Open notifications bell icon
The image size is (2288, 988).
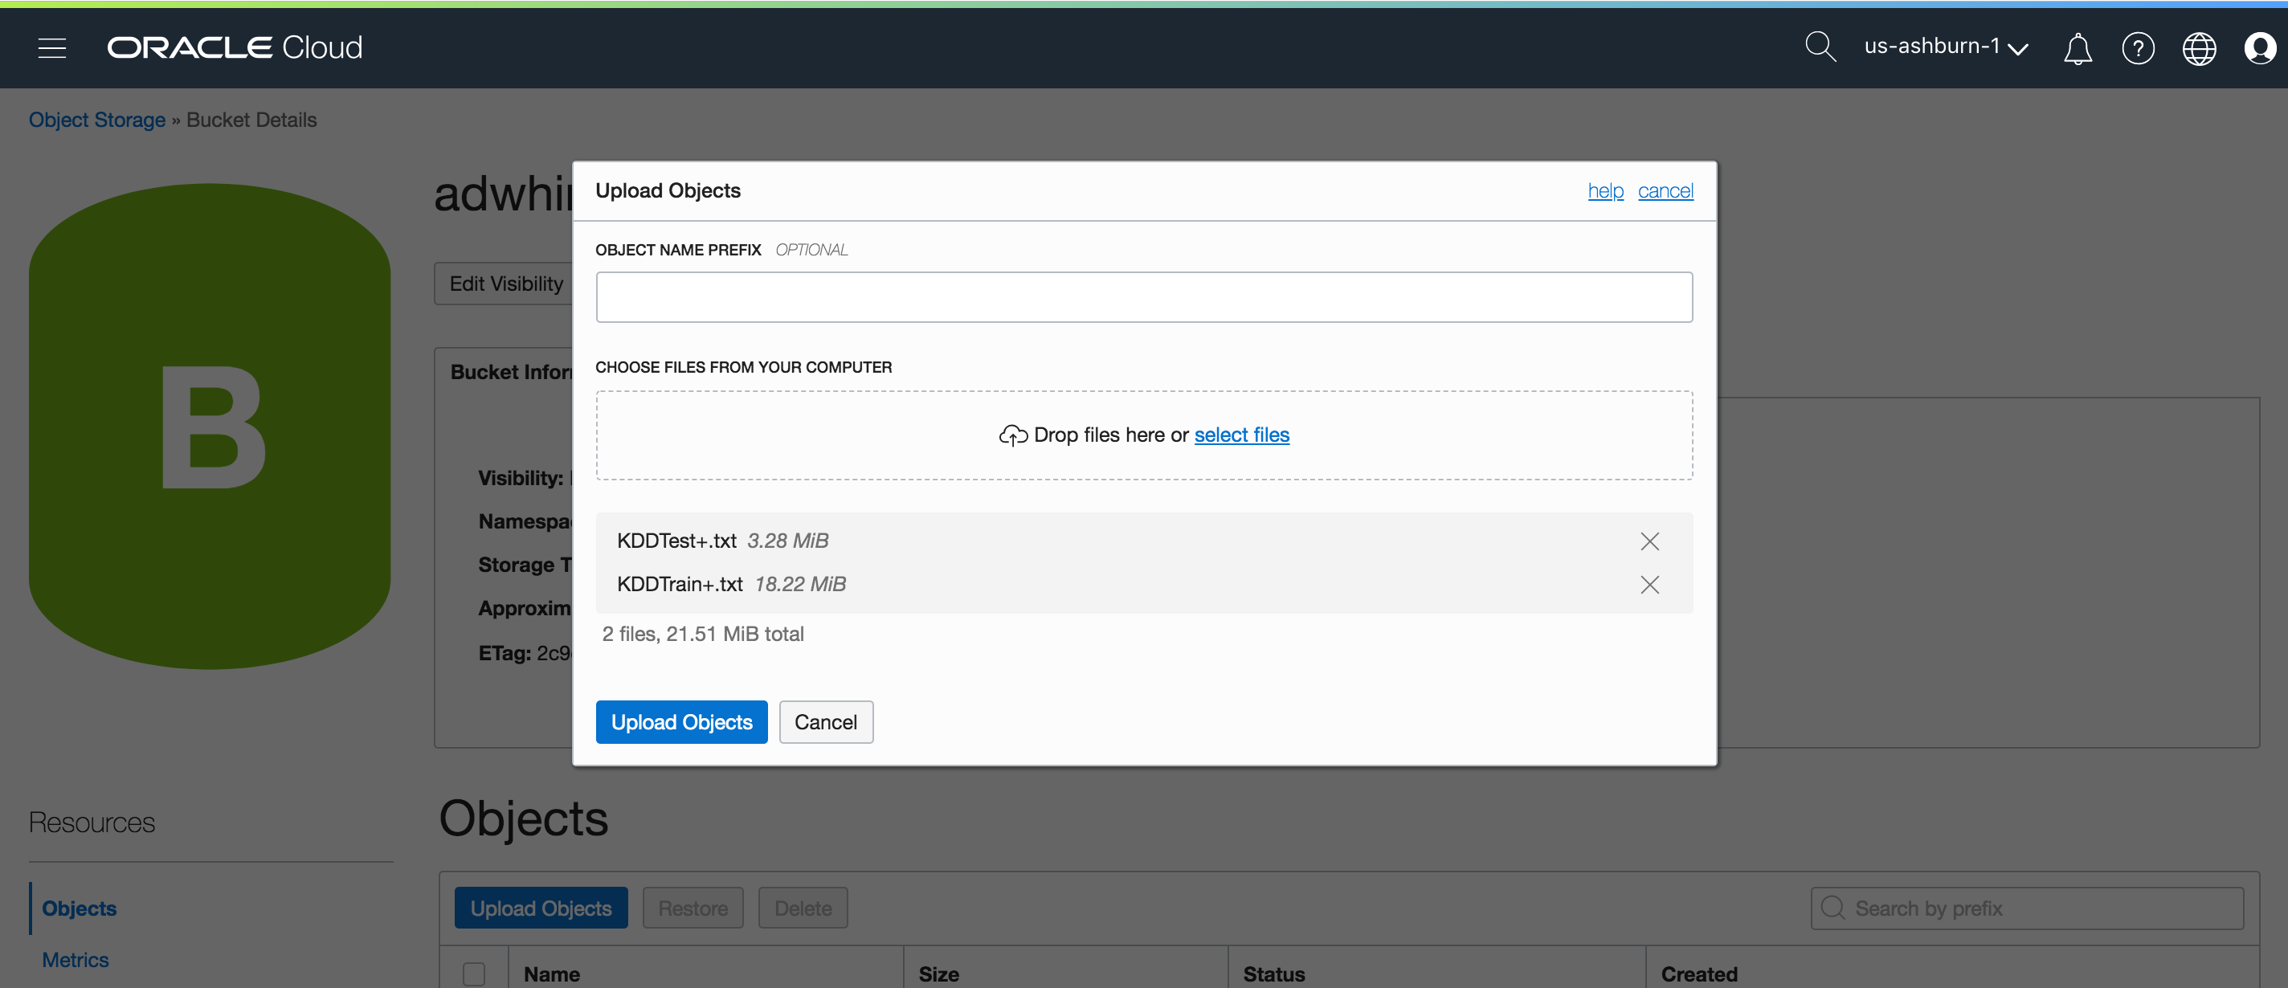click(x=2077, y=48)
